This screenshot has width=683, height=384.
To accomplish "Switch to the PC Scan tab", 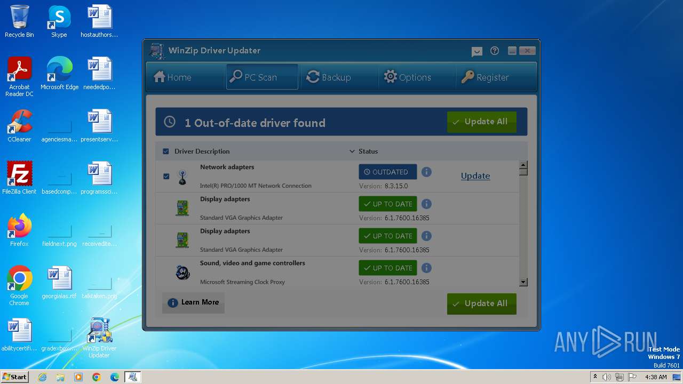I will click(261, 77).
